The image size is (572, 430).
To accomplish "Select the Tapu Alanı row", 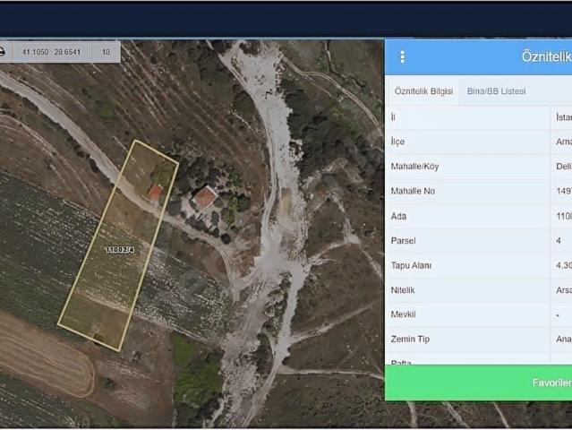I will click(479, 265).
